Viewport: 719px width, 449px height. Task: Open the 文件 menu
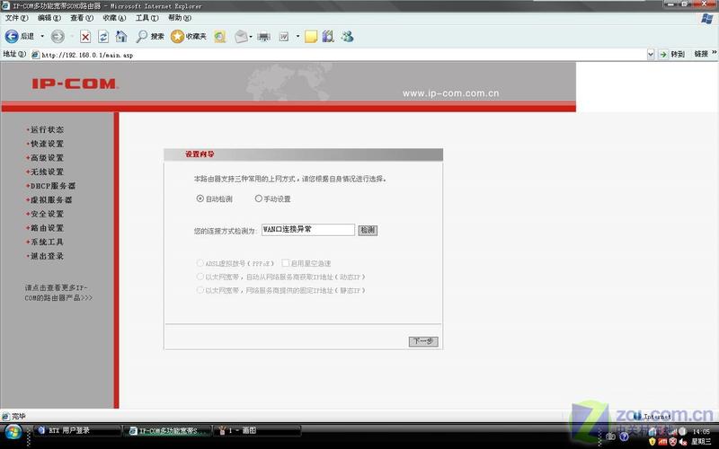(x=16, y=18)
